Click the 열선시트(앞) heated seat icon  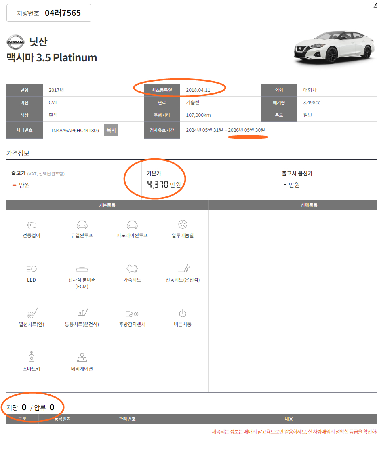pos(32,313)
